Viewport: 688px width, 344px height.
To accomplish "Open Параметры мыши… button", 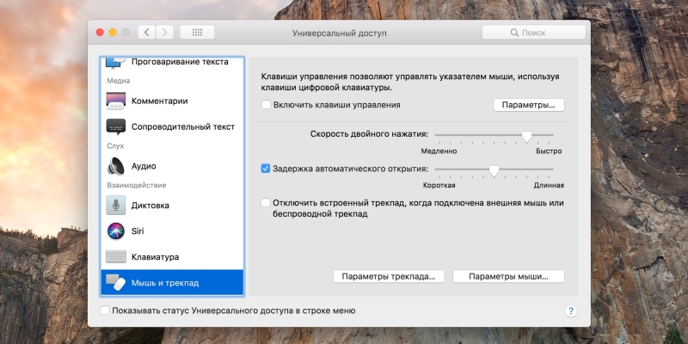I will click(508, 277).
